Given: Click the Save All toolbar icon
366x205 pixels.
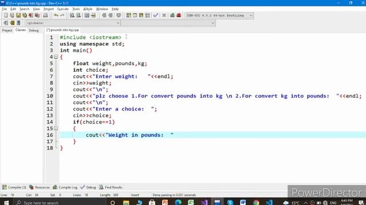Looking at the screenshot, I should (x=25, y=15).
